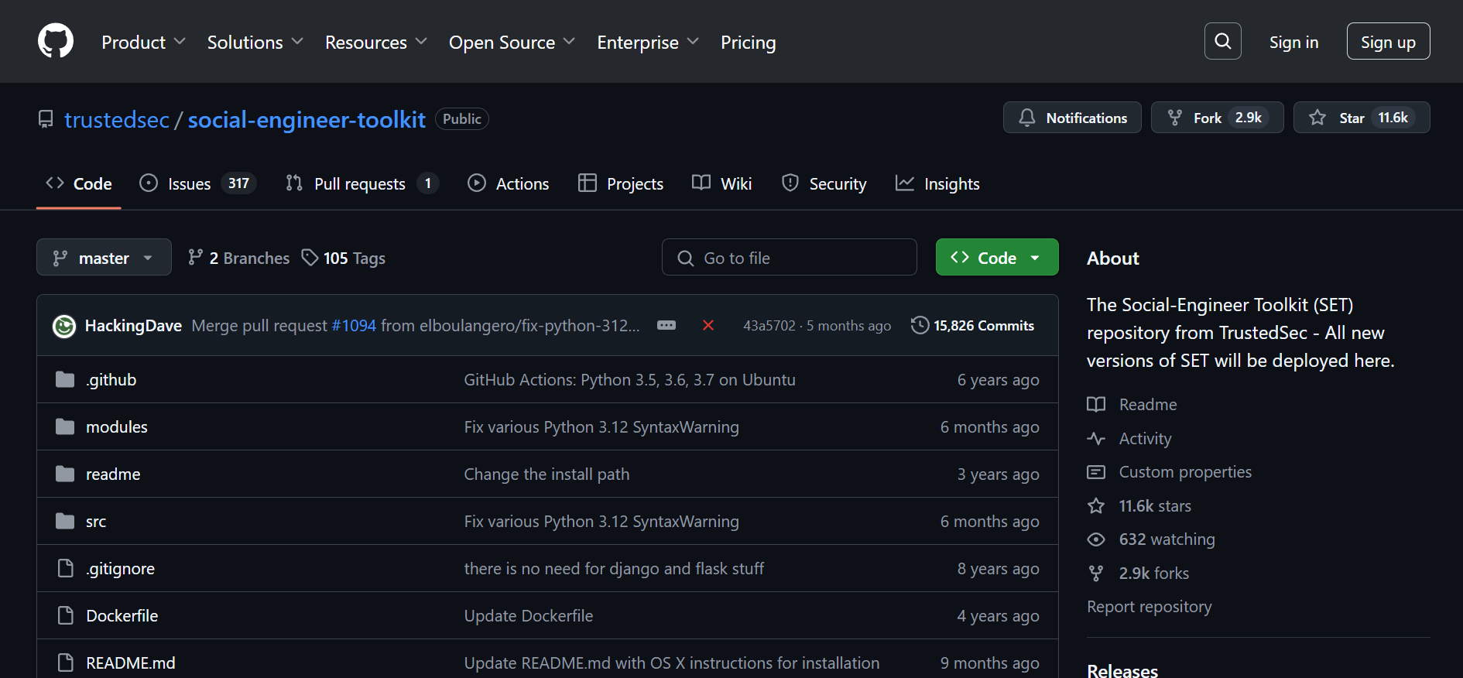Viewport: 1463px width, 678px height.
Task: Open 'there is no need for django' commit
Action: pos(614,569)
